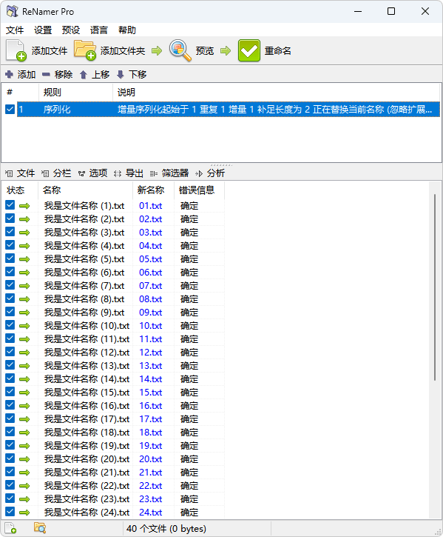Click the file list vertical scrollbar

pyautogui.click(x=434, y=287)
